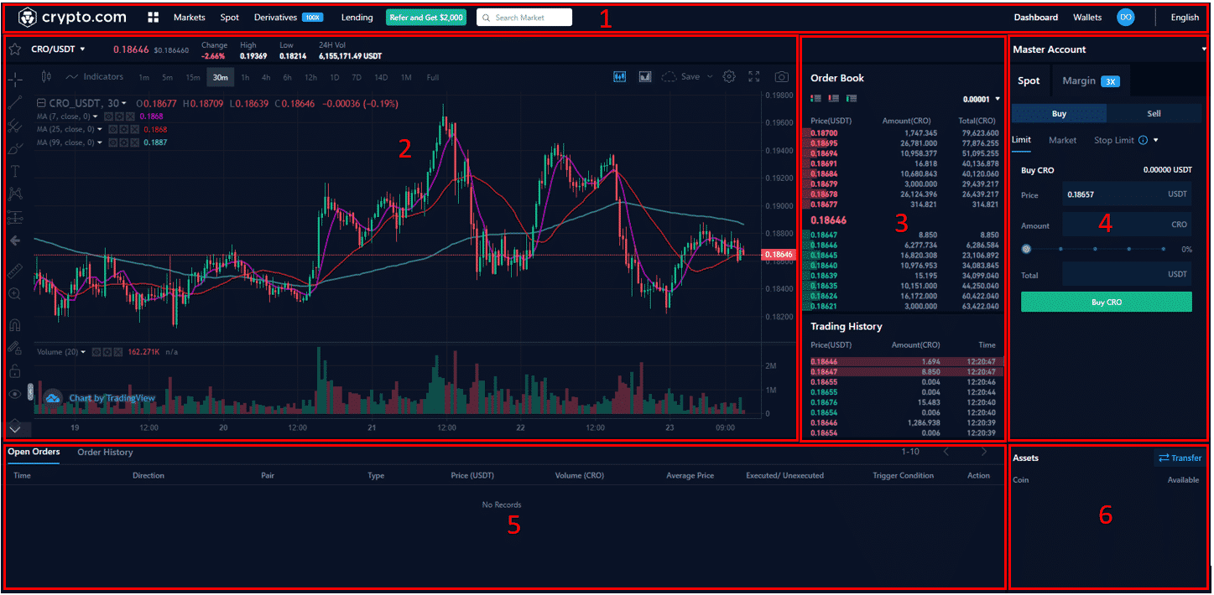The image size is (1214, 595).
Task: Take a chart snapshot with camera icon
Action: click(781, 77)
